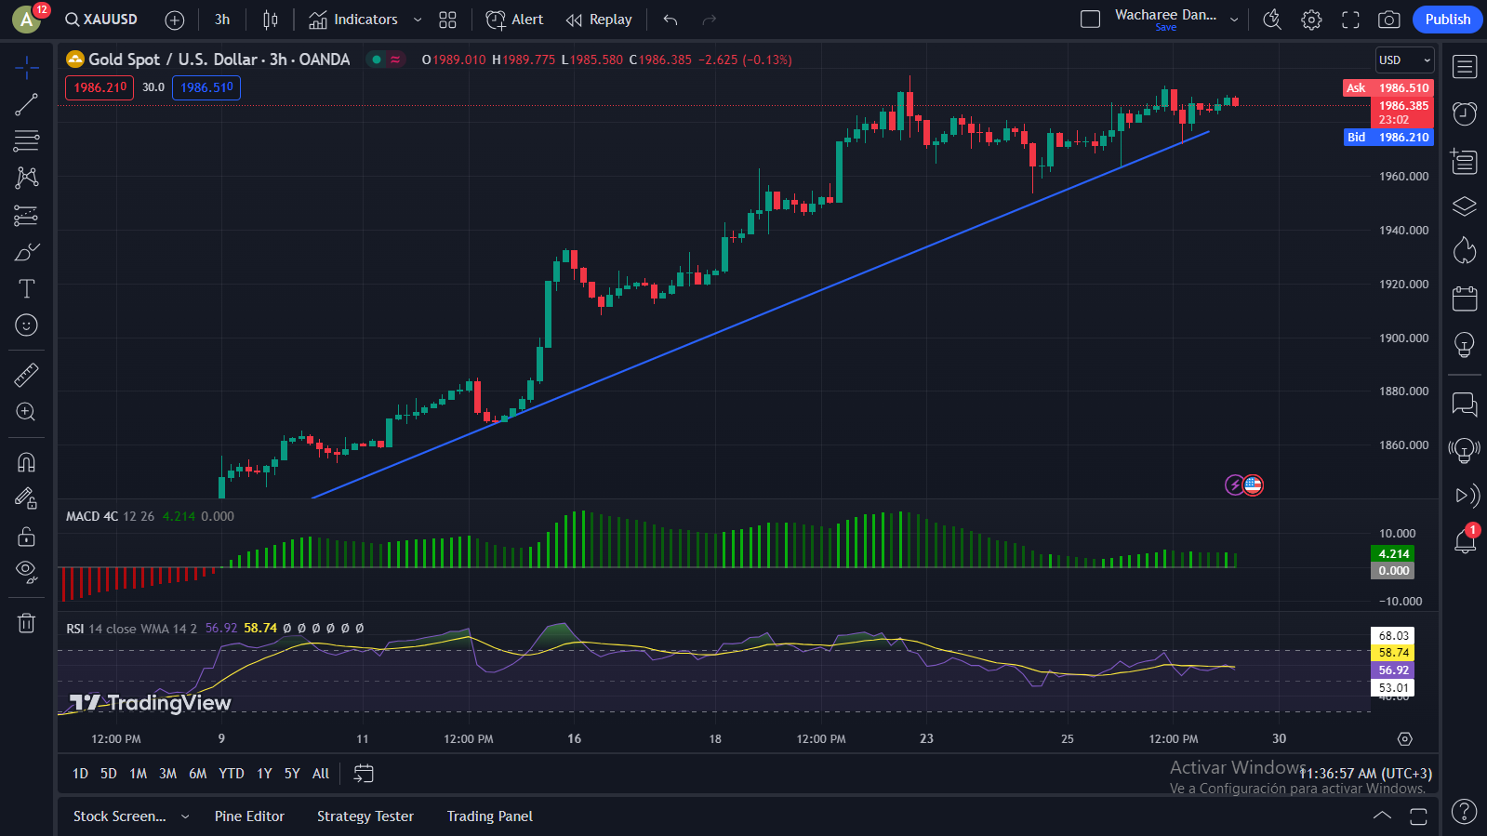Hide all drawings with eye icon
This screenshot has width=1487, height=836.
26,572
